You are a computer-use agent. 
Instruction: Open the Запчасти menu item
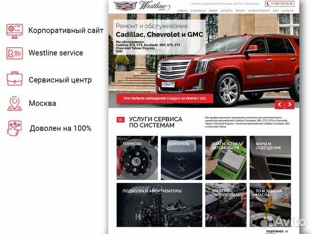[x=226, y=11]
